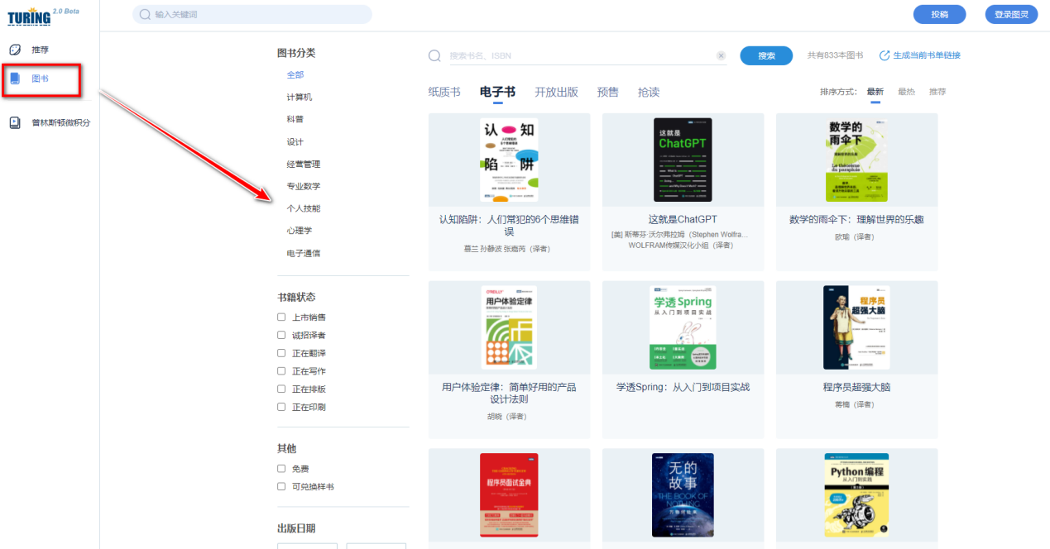The height and width of the screenshot is (549, 1050).
Task: Select the 设计 category
Action: point(295,142)
